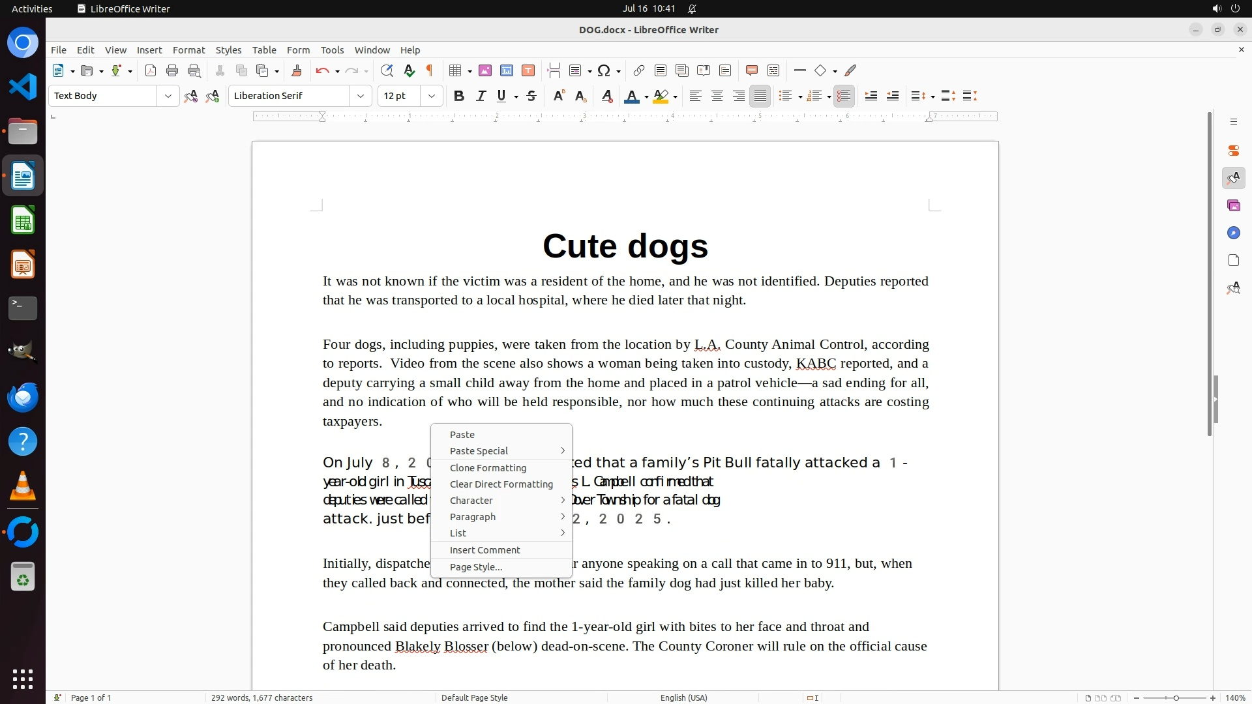Click the Print document icon

[172, 71]
